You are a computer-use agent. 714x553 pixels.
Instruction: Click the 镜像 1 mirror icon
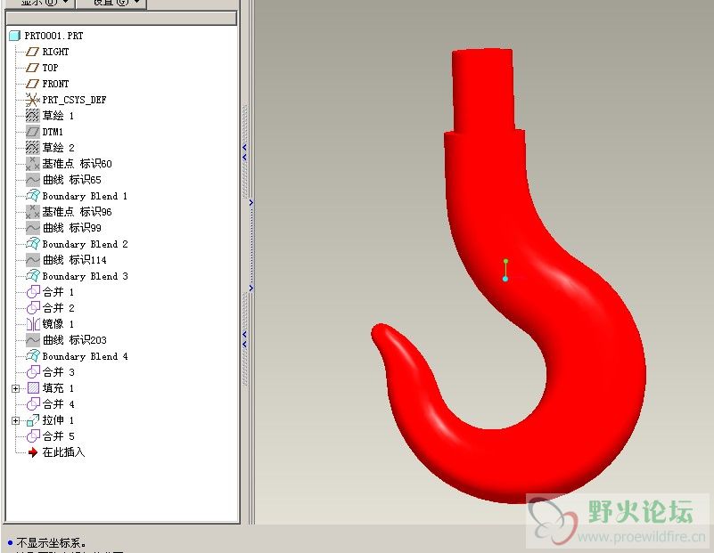(x=33, y=324)
